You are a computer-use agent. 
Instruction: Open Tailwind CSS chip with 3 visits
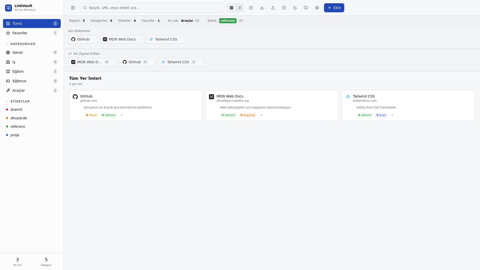pos(181,62)
